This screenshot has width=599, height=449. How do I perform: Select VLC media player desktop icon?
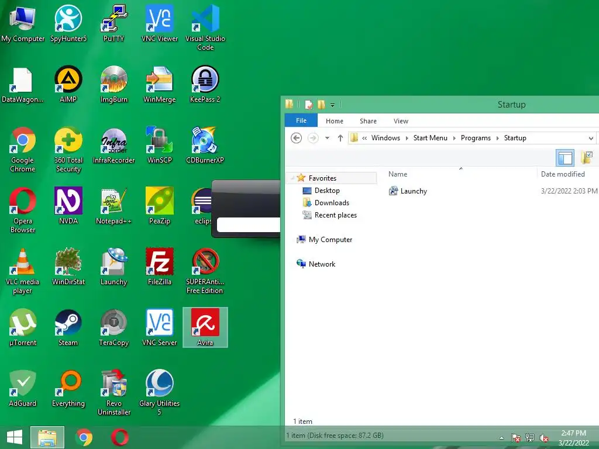(x=23, y=271)
